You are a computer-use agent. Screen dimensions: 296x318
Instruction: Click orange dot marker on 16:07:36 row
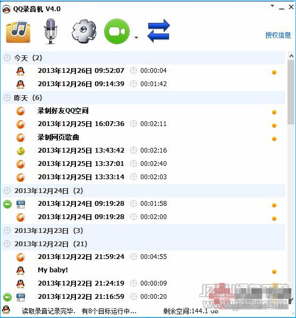pos(274,125)
